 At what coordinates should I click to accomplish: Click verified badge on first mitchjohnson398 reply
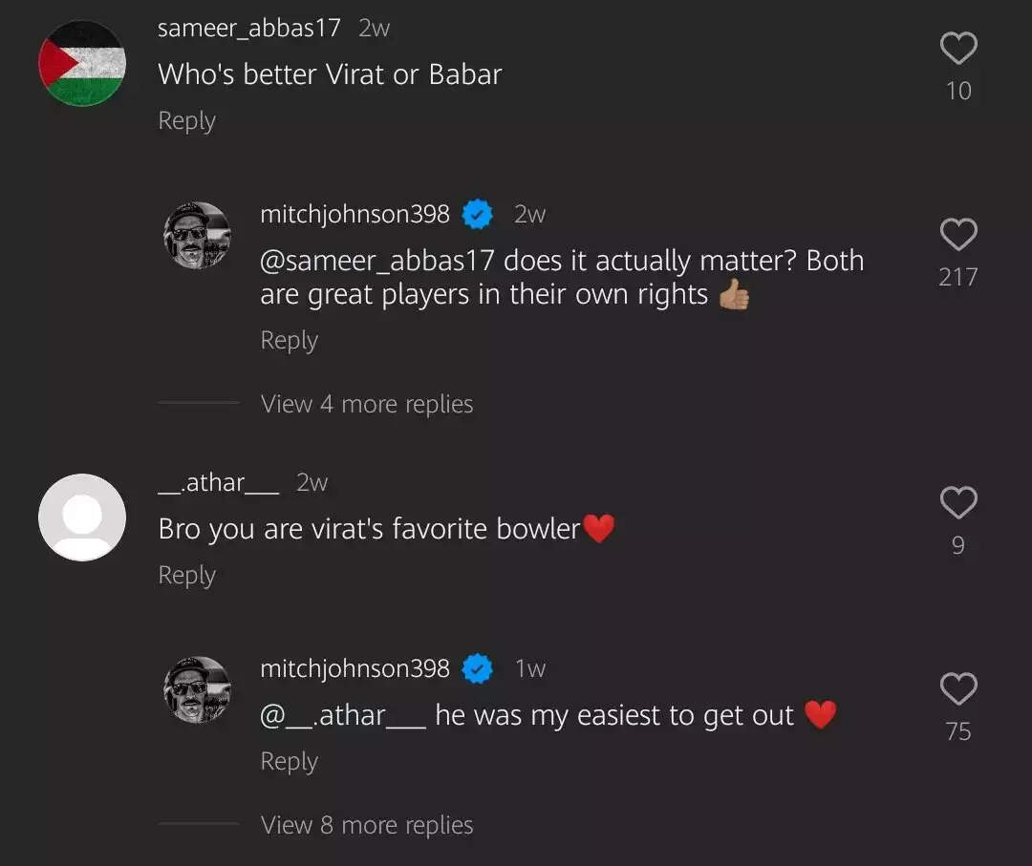(478, 215)
